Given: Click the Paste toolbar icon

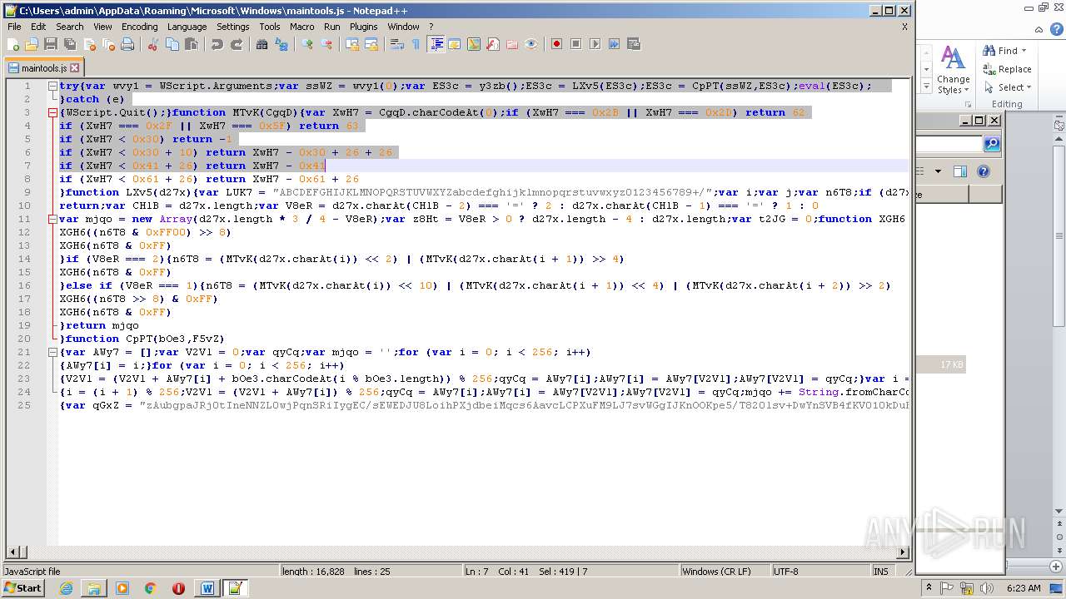Looking at the screenshot, I should pos(192,44).
